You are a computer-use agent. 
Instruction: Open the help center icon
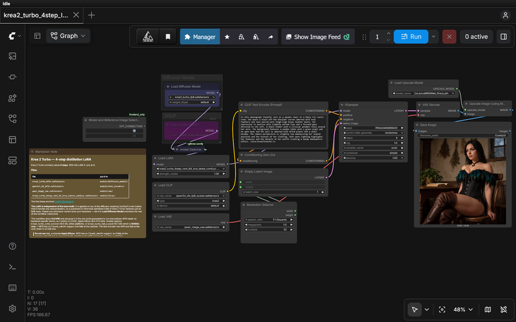tap(13, 246)
